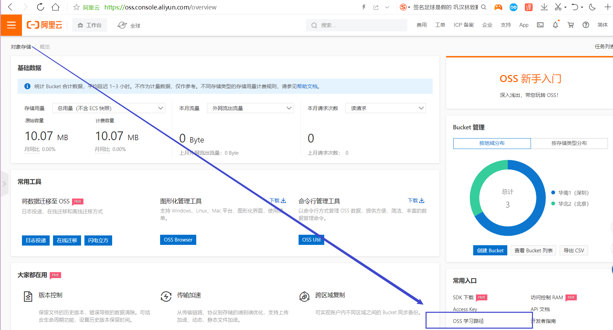This screenshot has height=330, width=613.
Task: Open the orange hamburger menu
Action: [11, 25]
